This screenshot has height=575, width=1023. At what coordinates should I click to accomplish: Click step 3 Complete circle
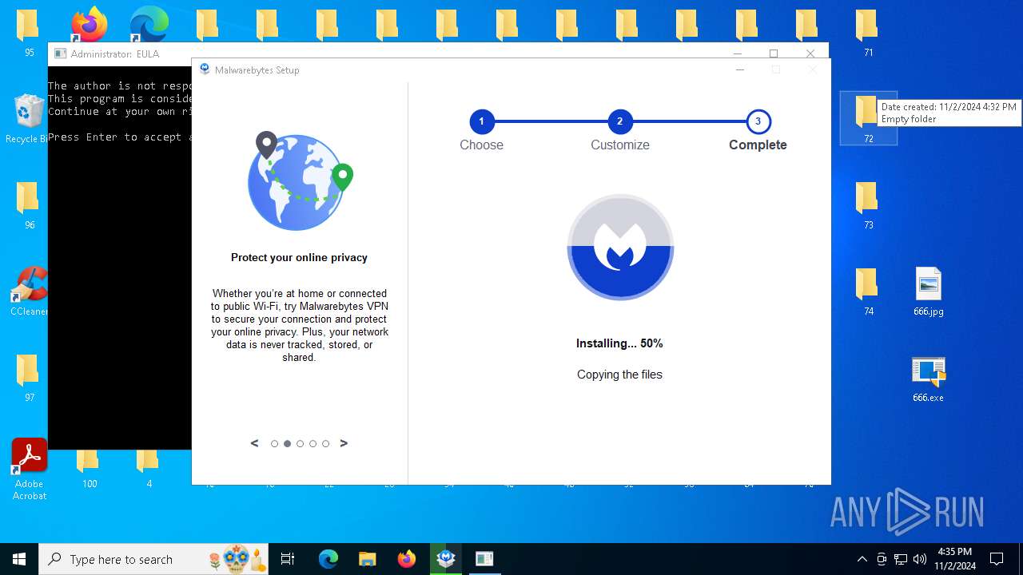pyautogui.click(x=758, y=121)
